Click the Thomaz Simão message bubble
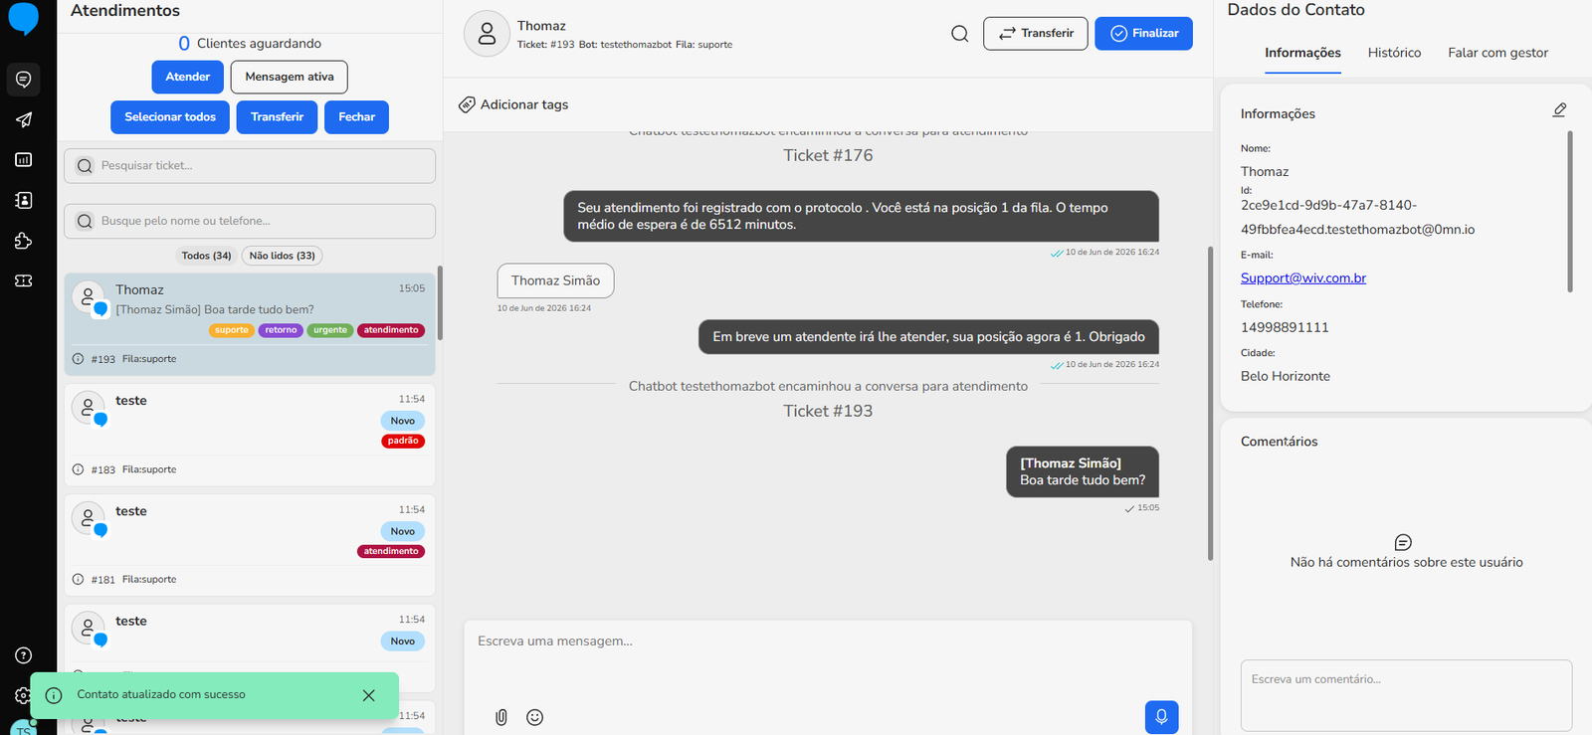This screenshot has width=1592, height=735. tap(555, 280)
